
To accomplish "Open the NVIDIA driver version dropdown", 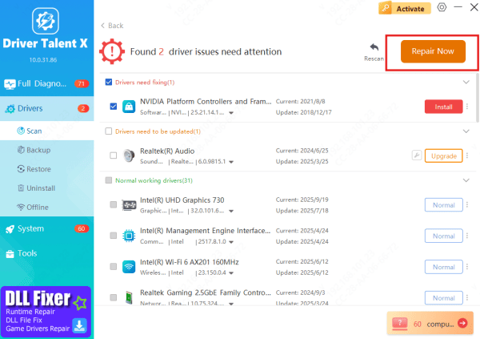I will click(231, 114).
